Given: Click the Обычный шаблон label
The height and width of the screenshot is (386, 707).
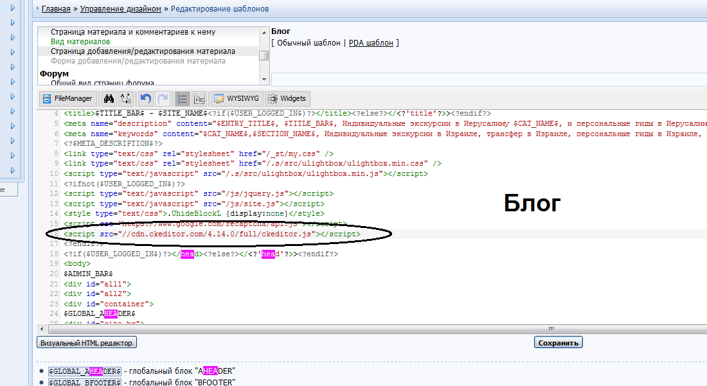Looking at the screenshot, I should coord(309,43).
